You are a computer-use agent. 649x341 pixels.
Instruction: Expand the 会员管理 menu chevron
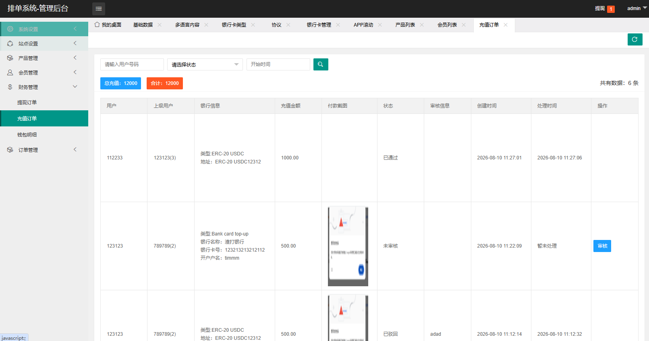[75, 72]
